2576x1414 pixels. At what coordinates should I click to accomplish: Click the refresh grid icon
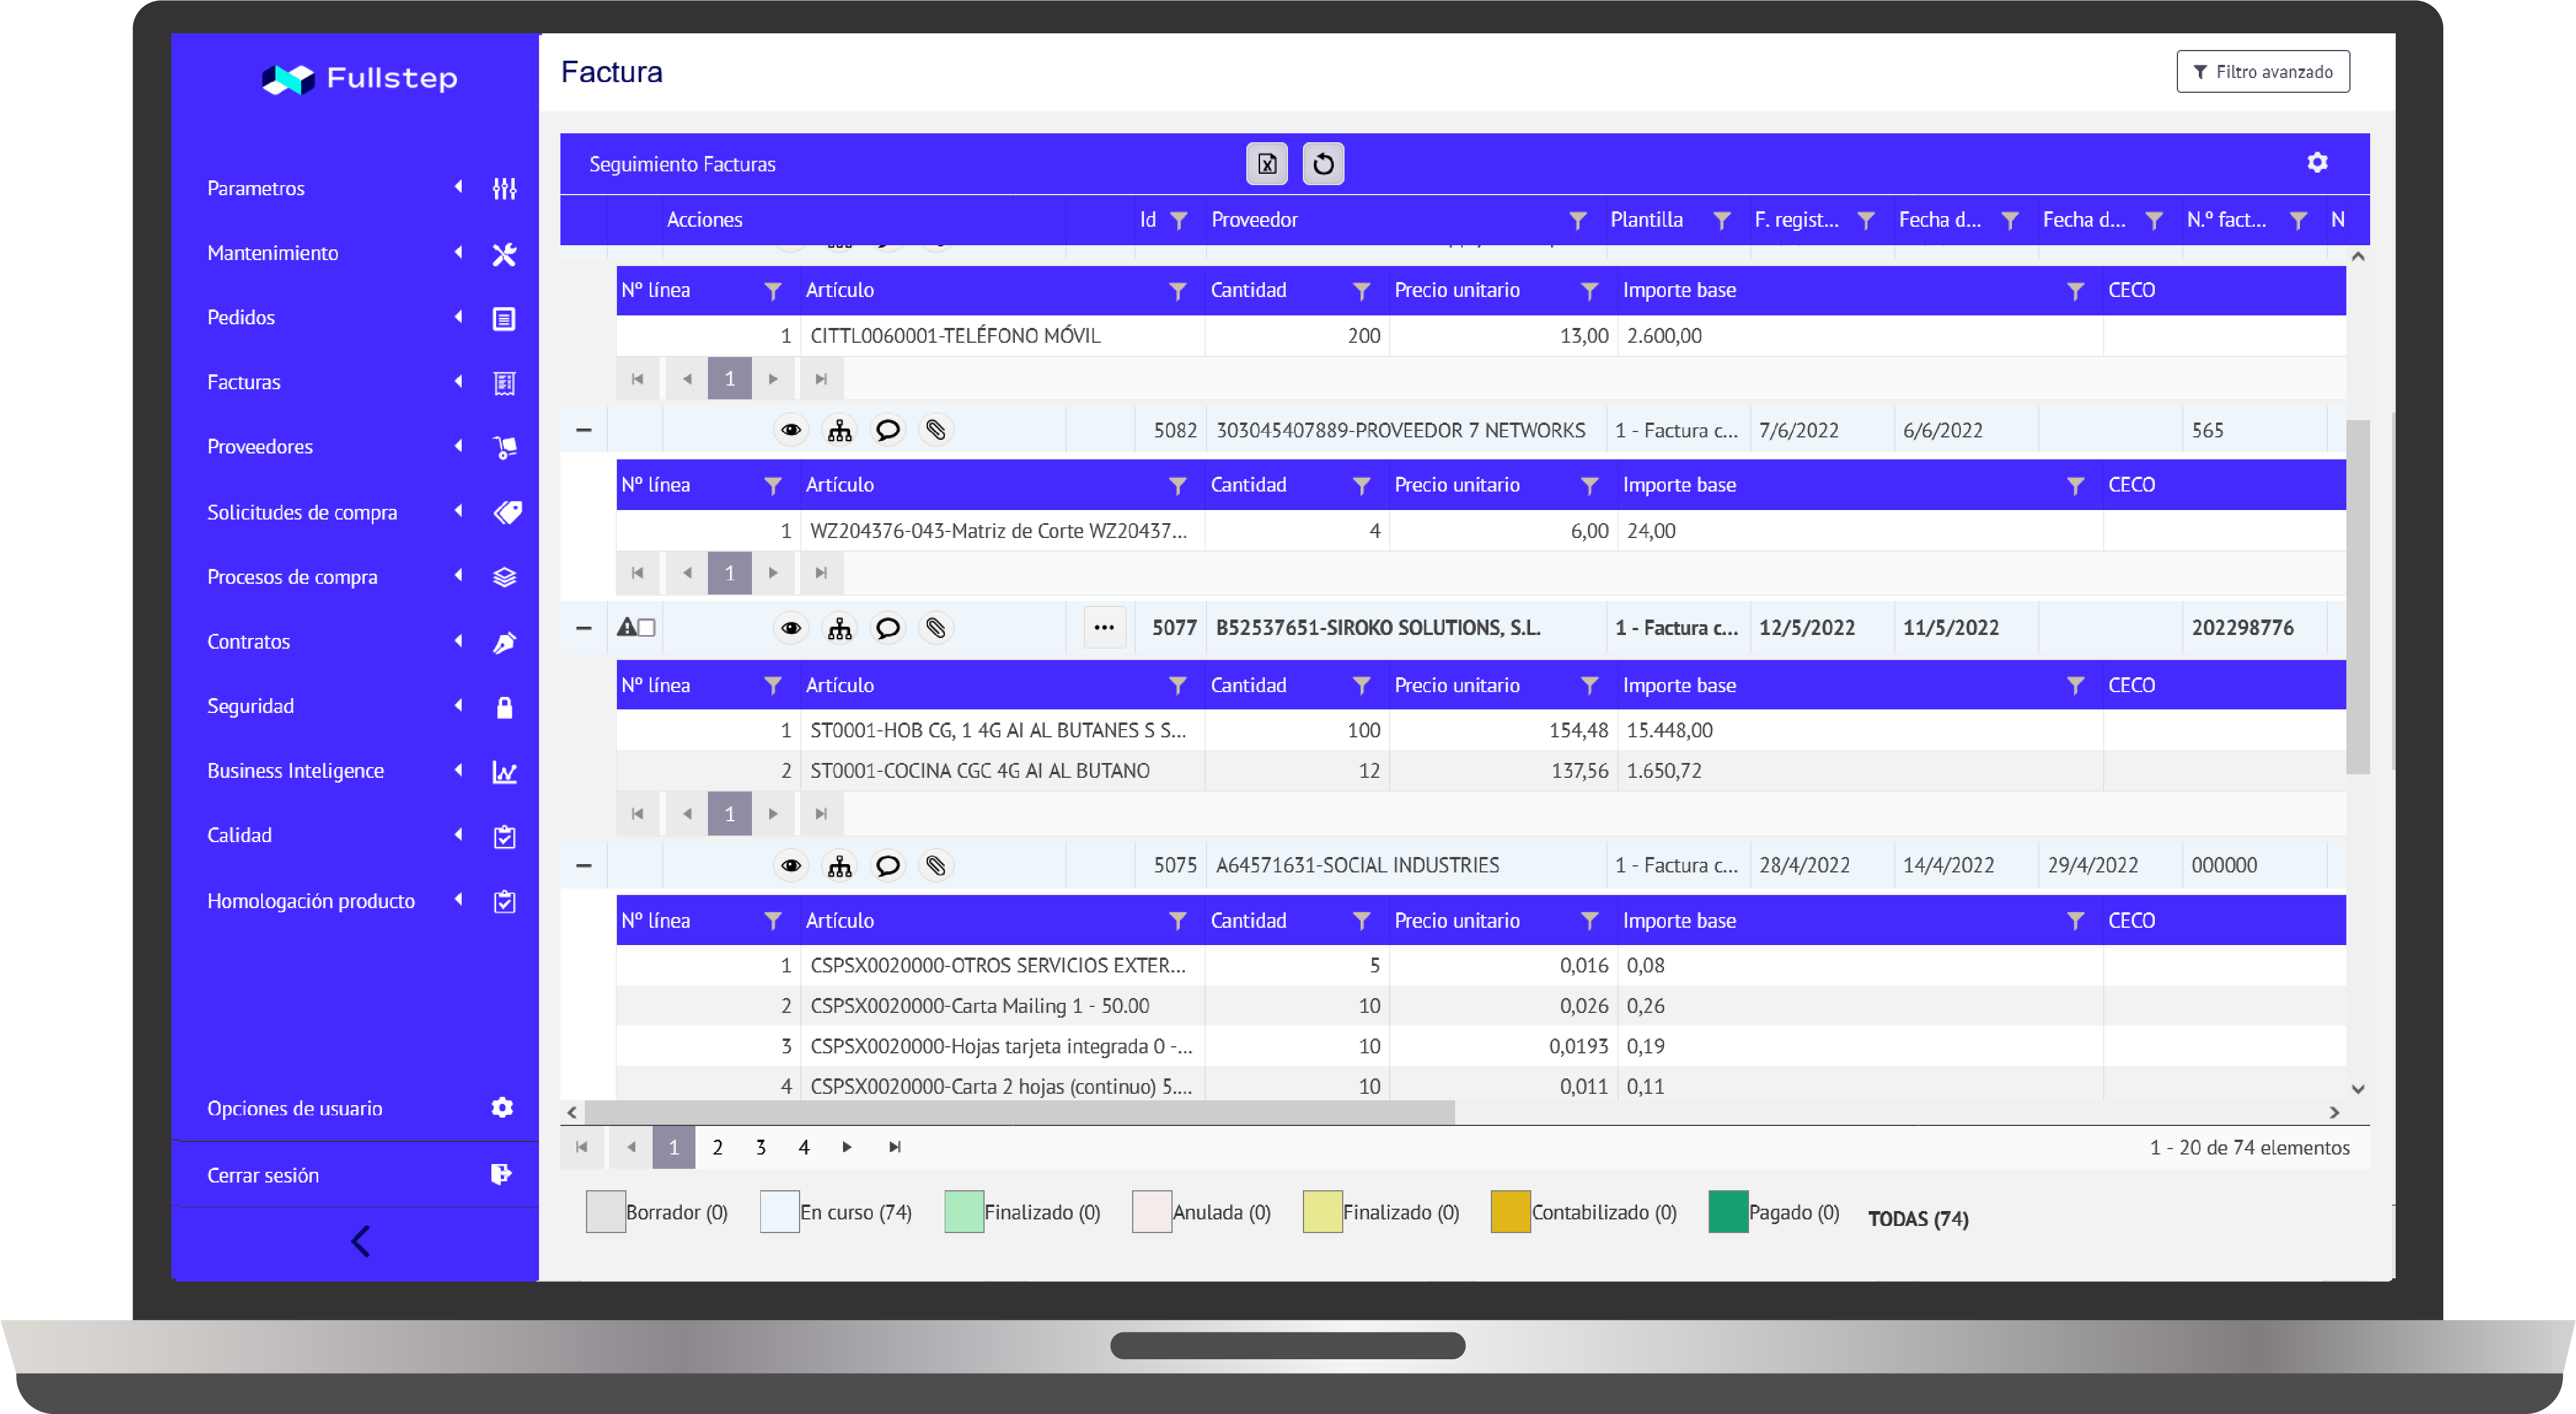pyautogui.click(x=1322, y=164)
